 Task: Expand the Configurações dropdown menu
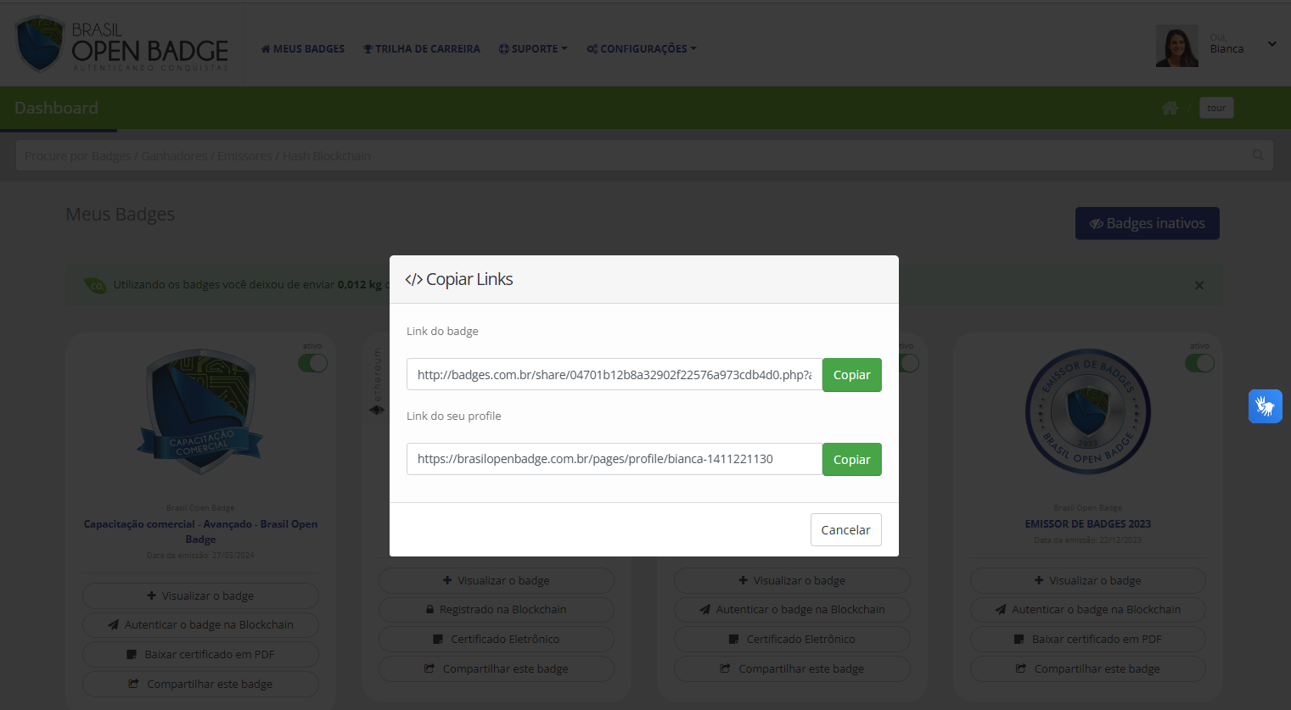641,49
